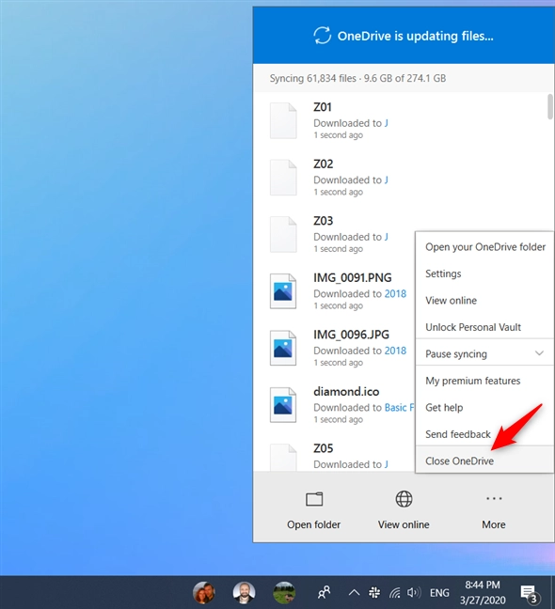Image resolution: width=555 pixels, height=609 pixels.
Task: Click the diamond.ico file name
Action: click(346, 392)
